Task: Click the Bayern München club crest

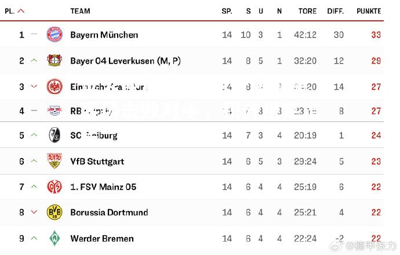Action: coord(54,34)
